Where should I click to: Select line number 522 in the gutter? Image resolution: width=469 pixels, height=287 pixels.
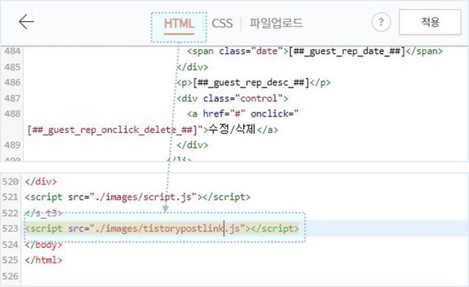[10, 213]
